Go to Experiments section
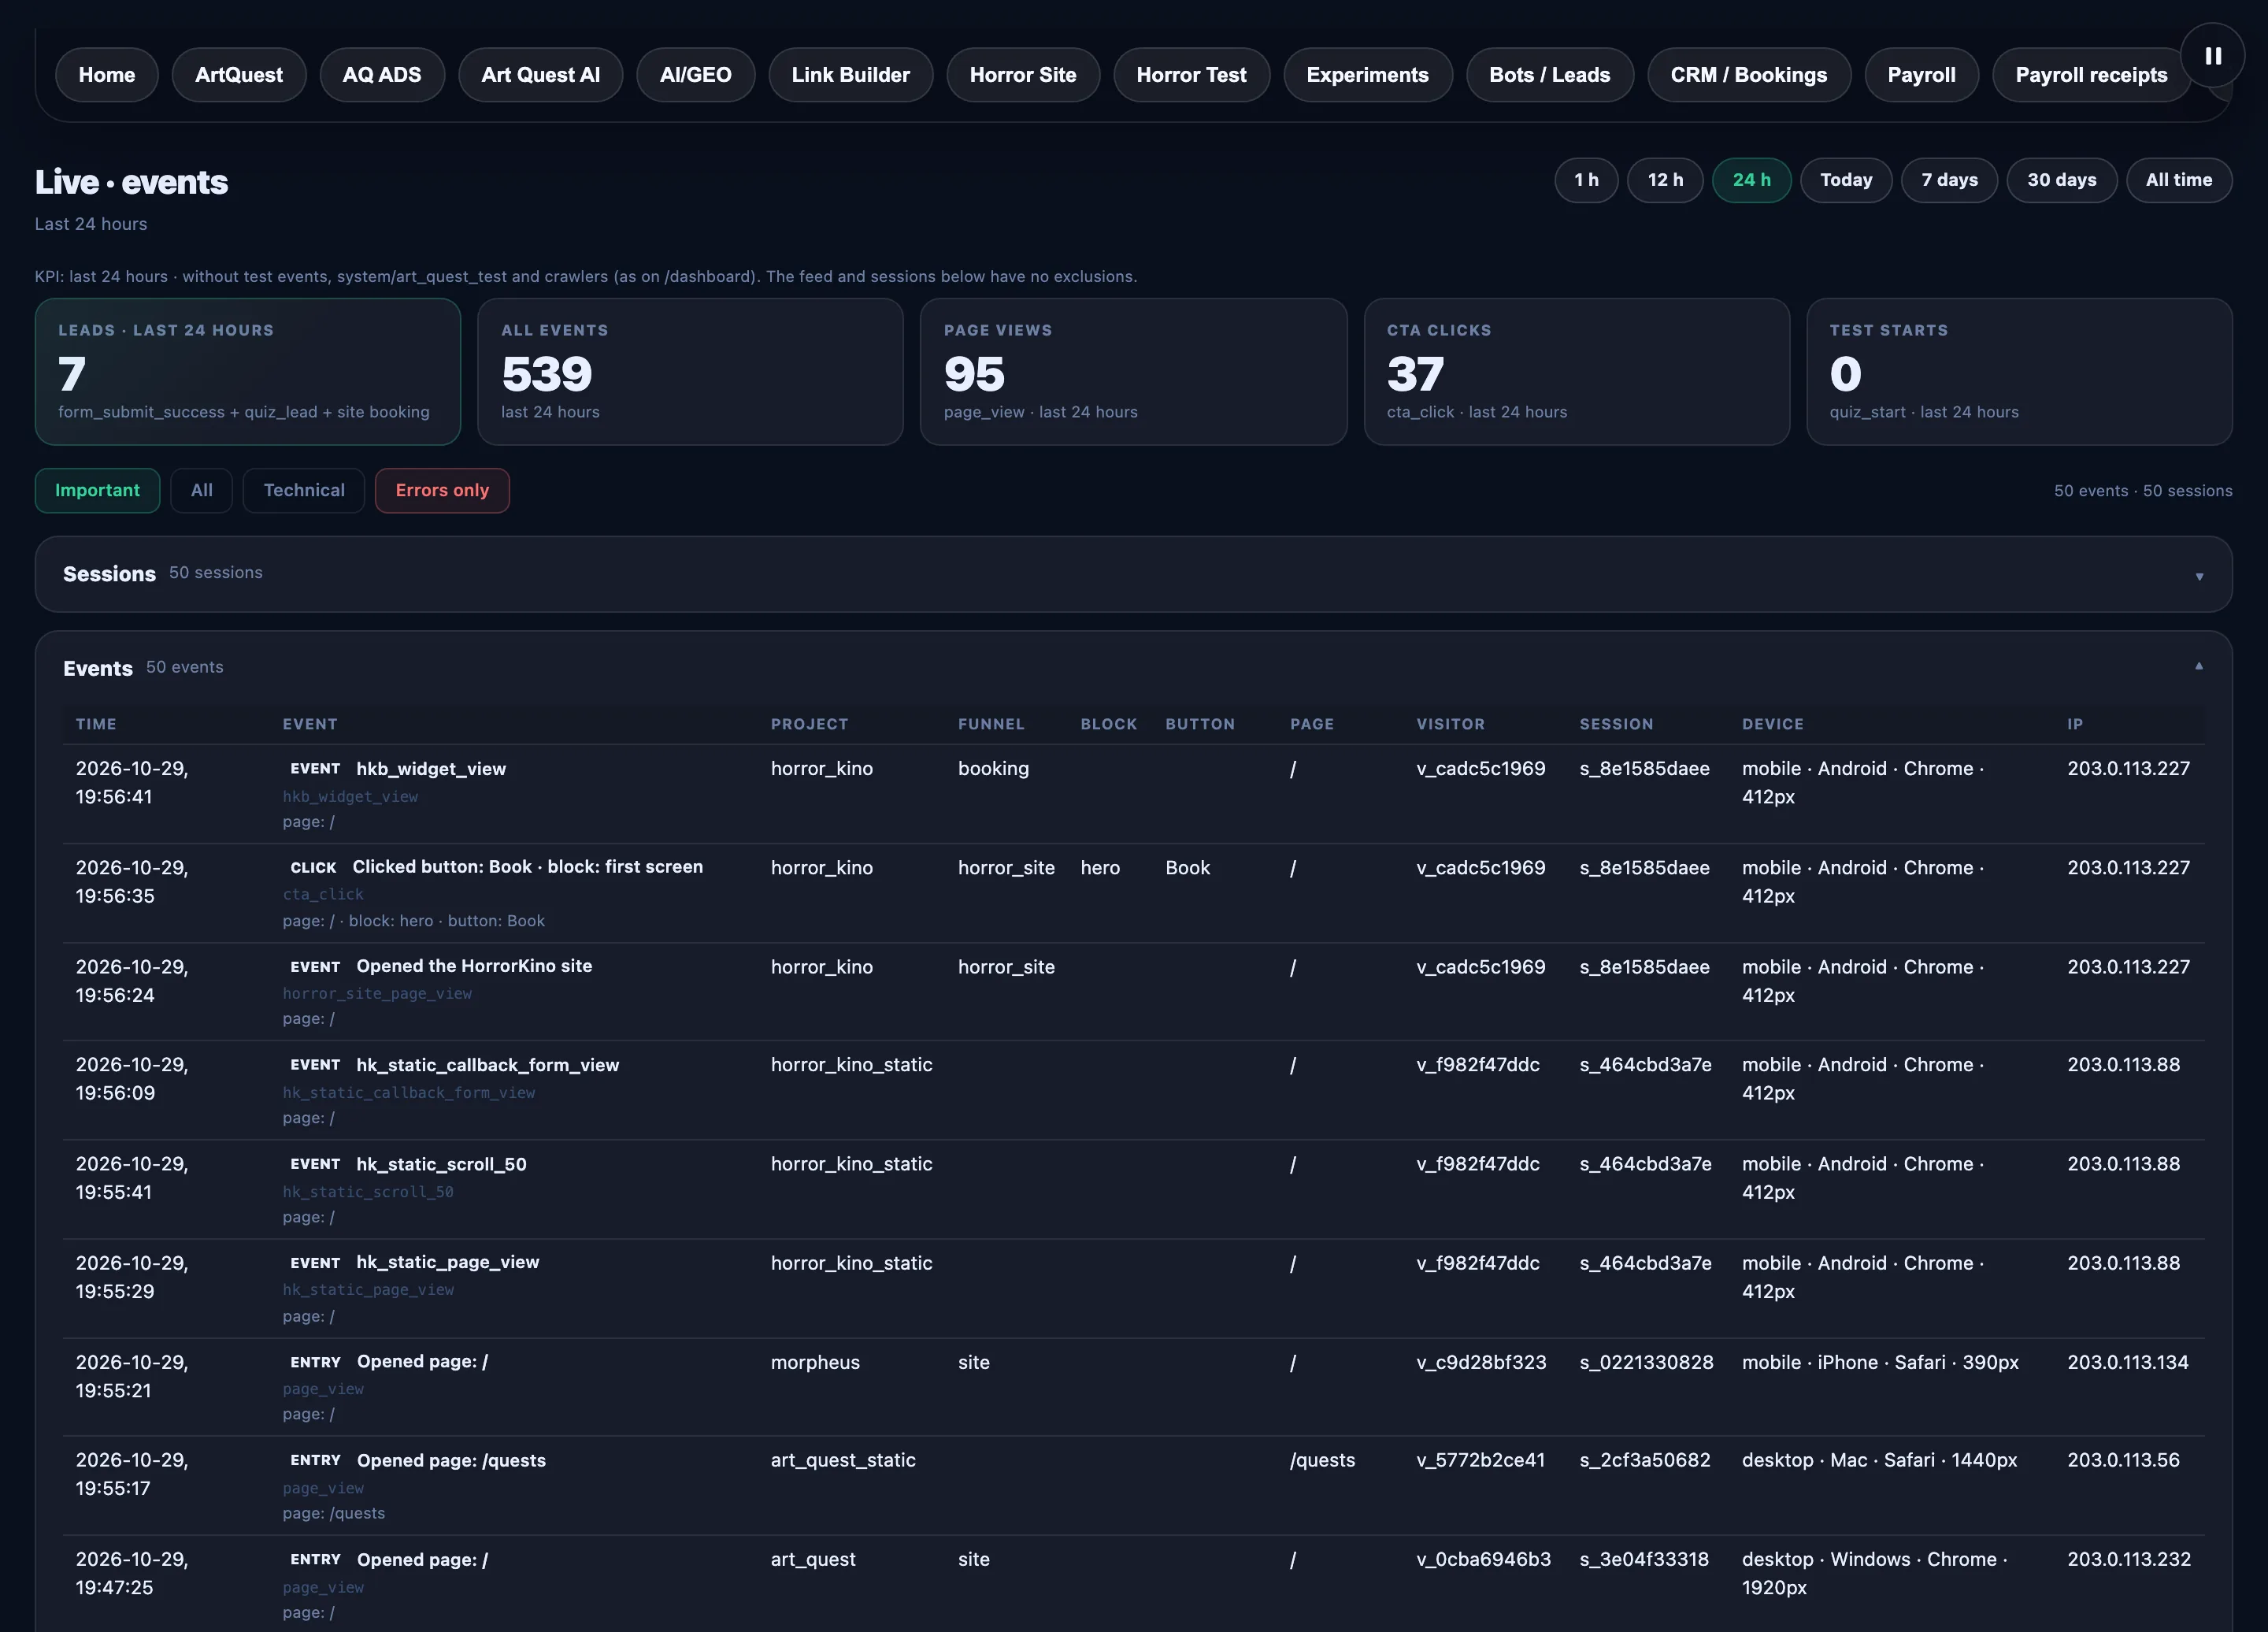Screen dimensions: 2268x1632 (1368, 75)
